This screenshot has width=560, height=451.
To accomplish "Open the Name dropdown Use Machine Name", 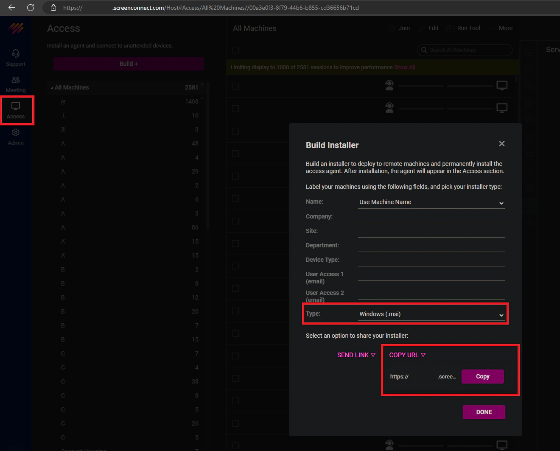I will tap(431, 202).
